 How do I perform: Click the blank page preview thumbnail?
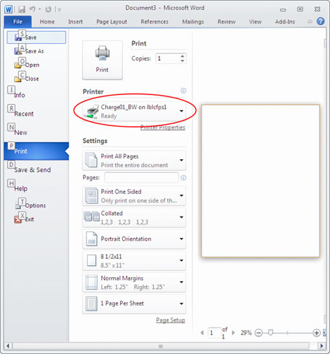[x=260, y=181]
